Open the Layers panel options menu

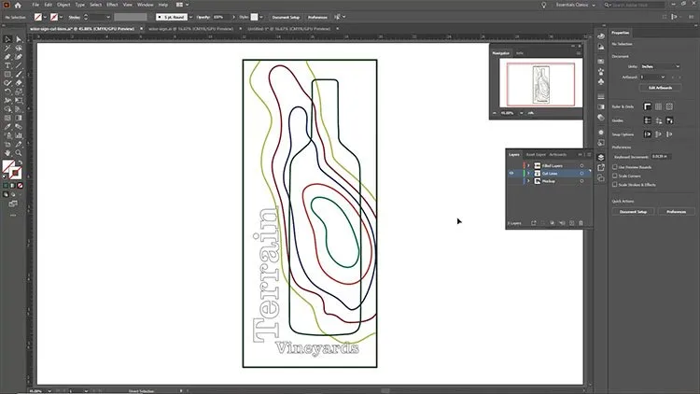[589, 155]
